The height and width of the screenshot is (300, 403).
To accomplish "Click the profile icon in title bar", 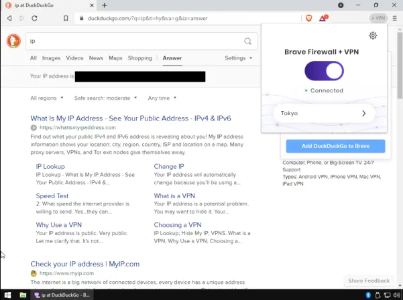I will [x=341, y=5].
